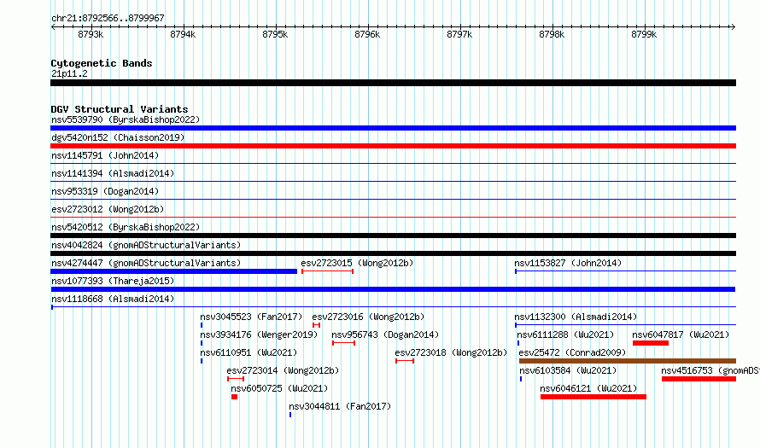Open the esv2723018 (Wong2012b) label
This screenshot has width=760, height=448.
[451, 352]
